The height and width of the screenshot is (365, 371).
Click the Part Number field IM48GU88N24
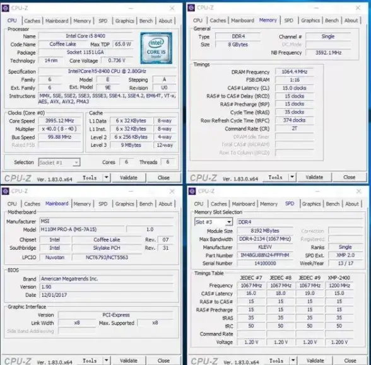(265, 255)
